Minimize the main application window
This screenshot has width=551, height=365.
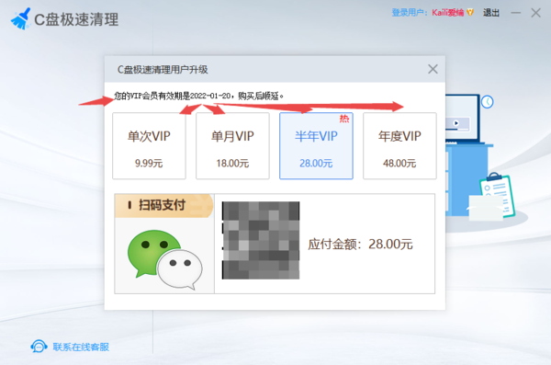click(515, 13)
